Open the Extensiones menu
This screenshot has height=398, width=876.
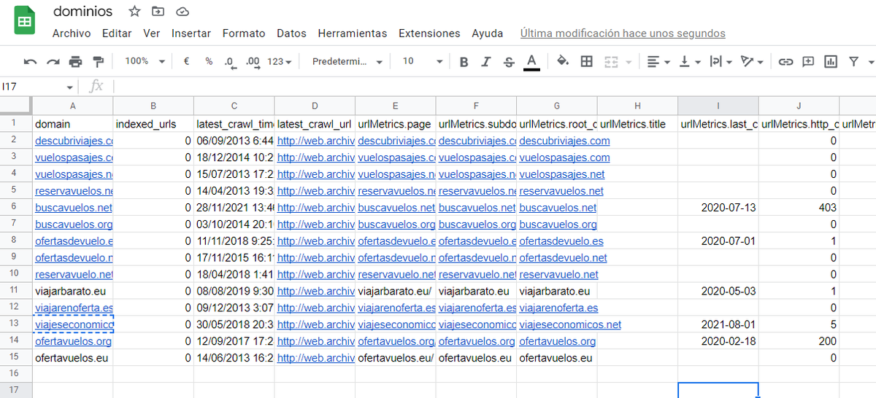pos(429,34)
